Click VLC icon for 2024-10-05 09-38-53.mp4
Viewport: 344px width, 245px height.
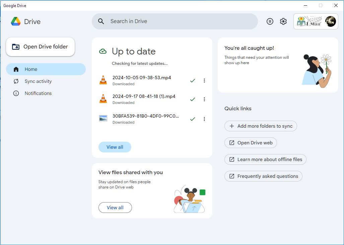coord(103,80)
